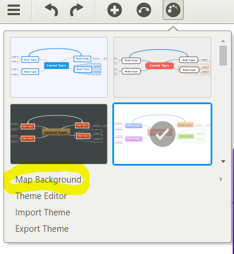Expand the Map Background submenu arrow
Viewport: 234px width, 254px height.
pyautogui.click(x=221, y=179)
